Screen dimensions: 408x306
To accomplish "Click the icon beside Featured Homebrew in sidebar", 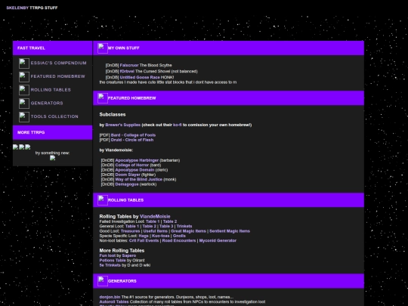I will [24, 77].
